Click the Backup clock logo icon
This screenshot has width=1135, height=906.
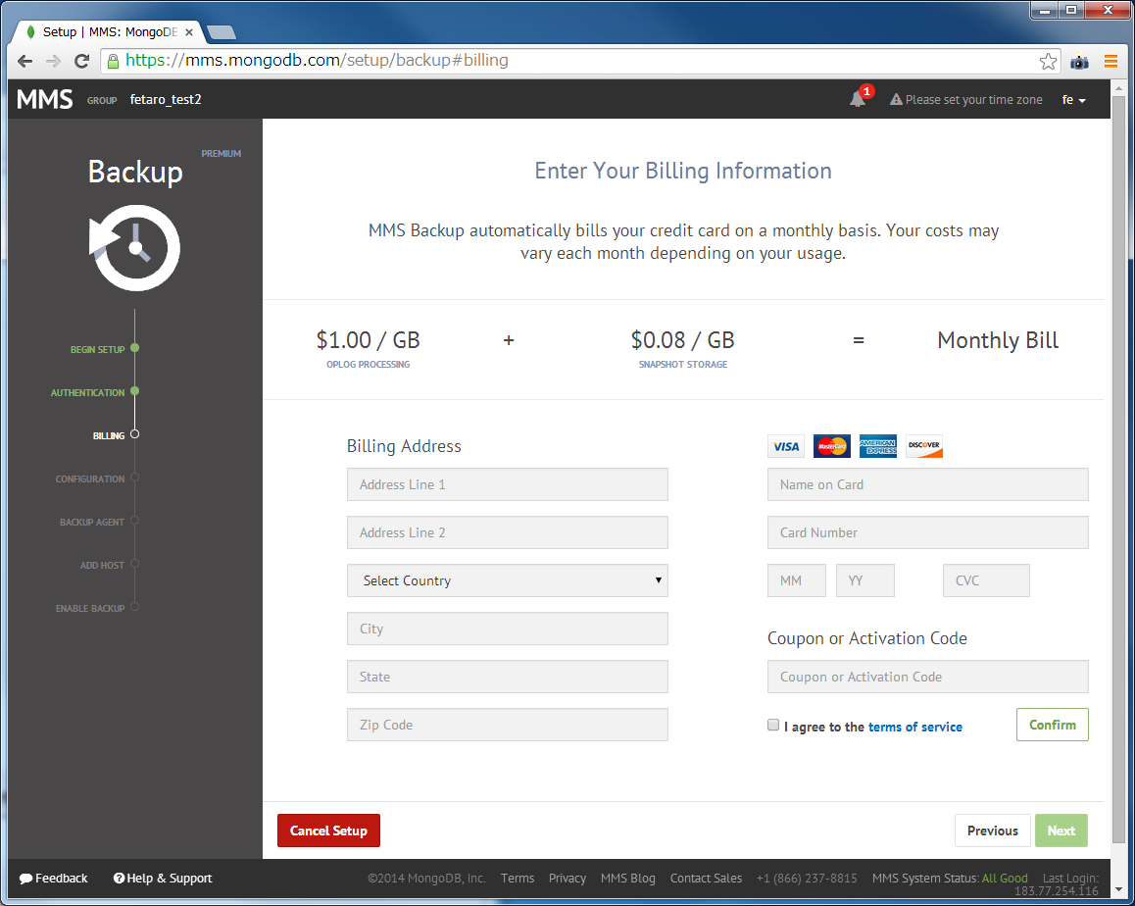point(135,248)
